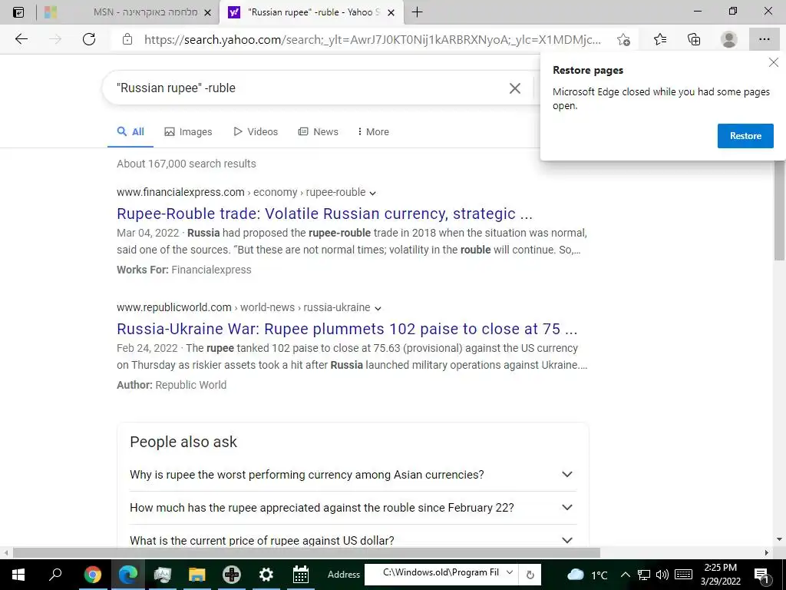Viewport: 786px width, 590px height.
Task: Expand "What is the current price of rupee" question
Action: click(x=353, y=539)
